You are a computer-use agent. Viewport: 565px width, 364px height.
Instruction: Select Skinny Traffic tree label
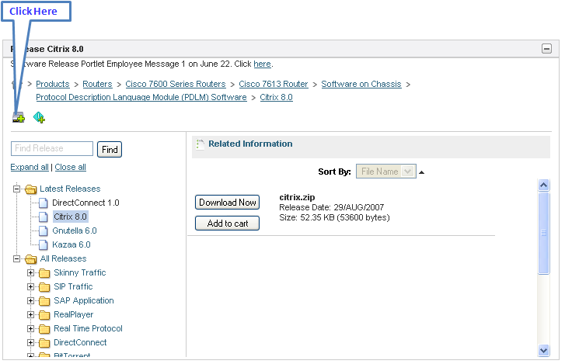(x=80, y=273)
